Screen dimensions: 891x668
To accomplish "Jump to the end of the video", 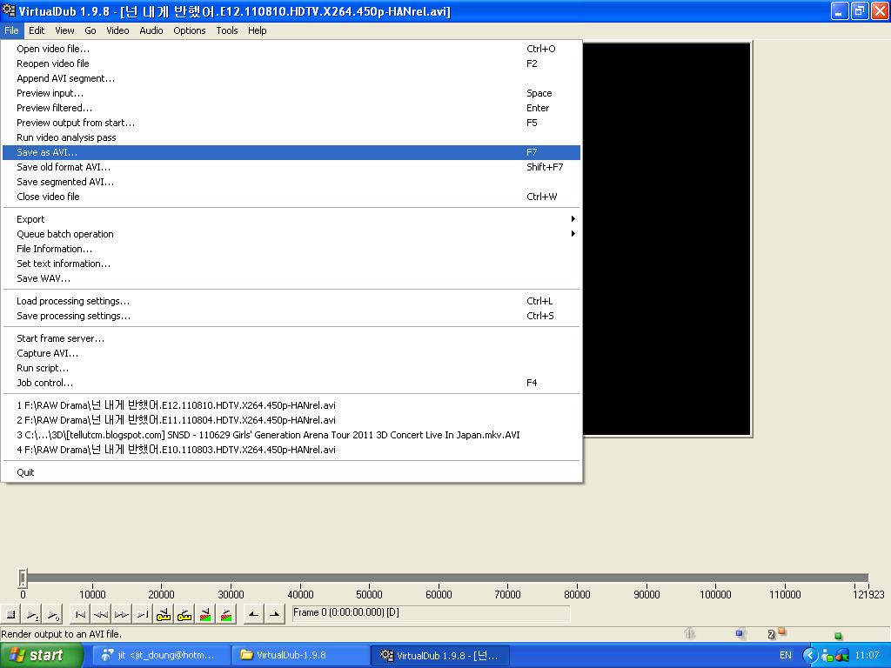I will [x=143, y=614].
